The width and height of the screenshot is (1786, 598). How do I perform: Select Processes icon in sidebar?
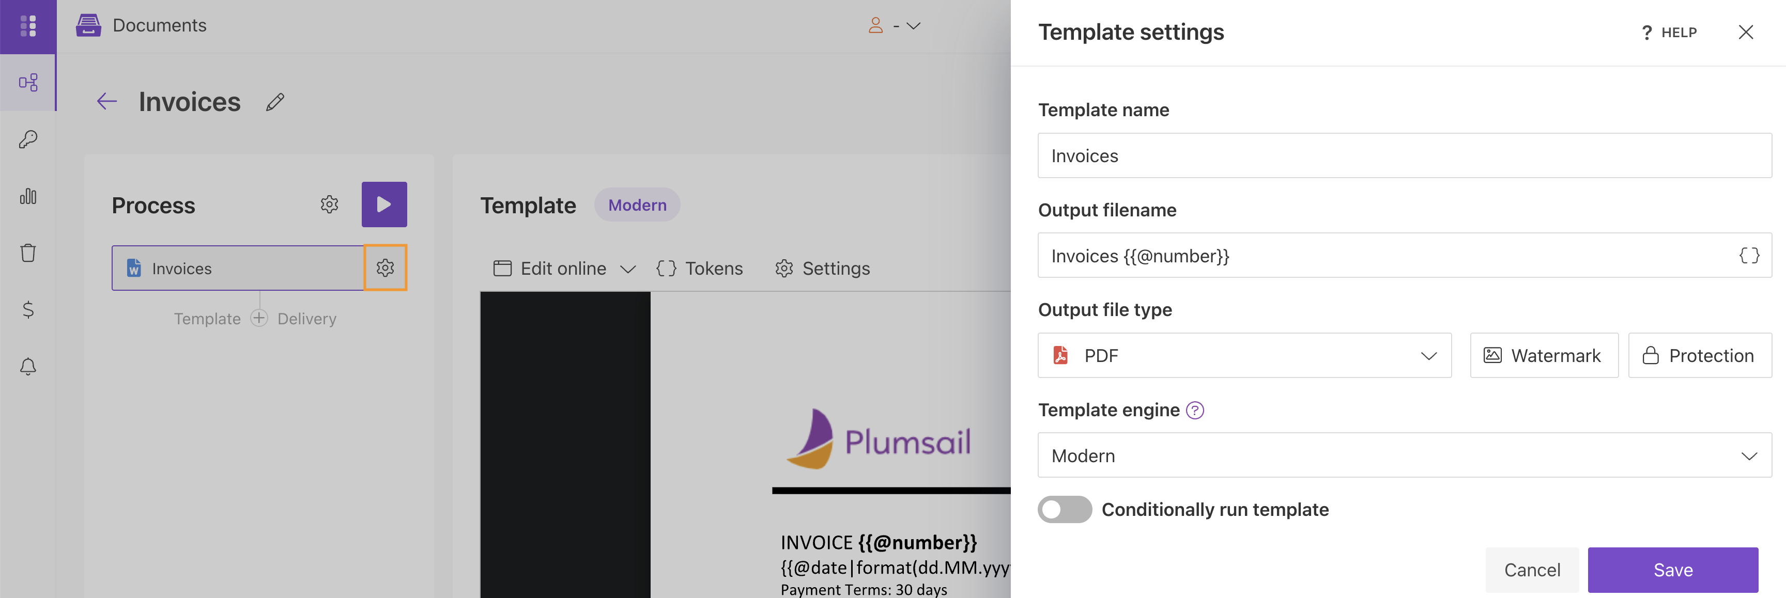(x=28, y=83)
